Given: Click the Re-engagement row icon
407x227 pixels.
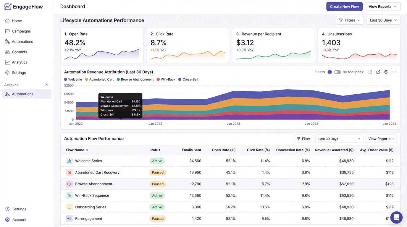Looking at the screenshot, I should (69, 219).
